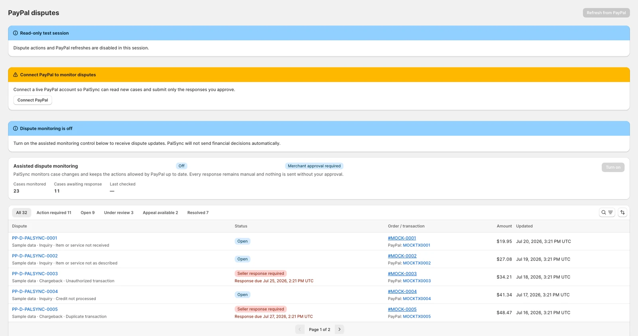Image resolution: width=638 pixels, height=336 pixels.
Task: Open PayPal transaction MOCKTX0002
Action: pos(417,263)
